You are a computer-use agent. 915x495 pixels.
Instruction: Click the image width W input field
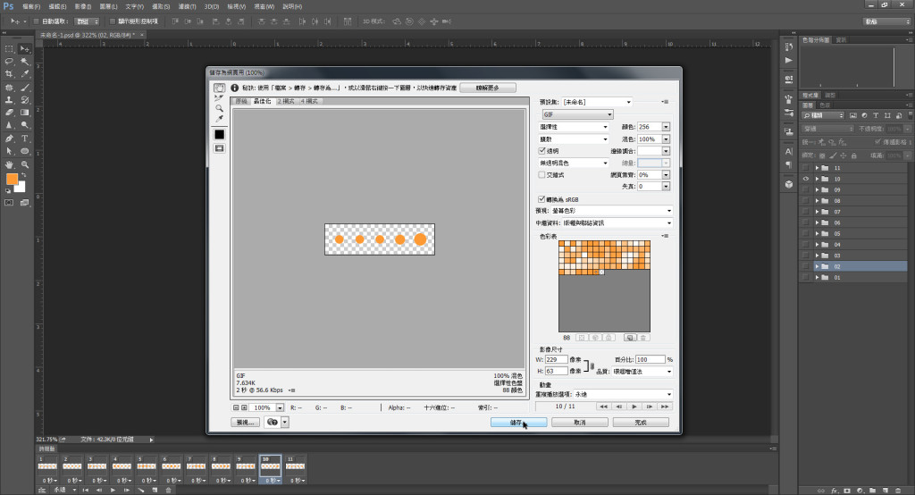coord(556,359)
